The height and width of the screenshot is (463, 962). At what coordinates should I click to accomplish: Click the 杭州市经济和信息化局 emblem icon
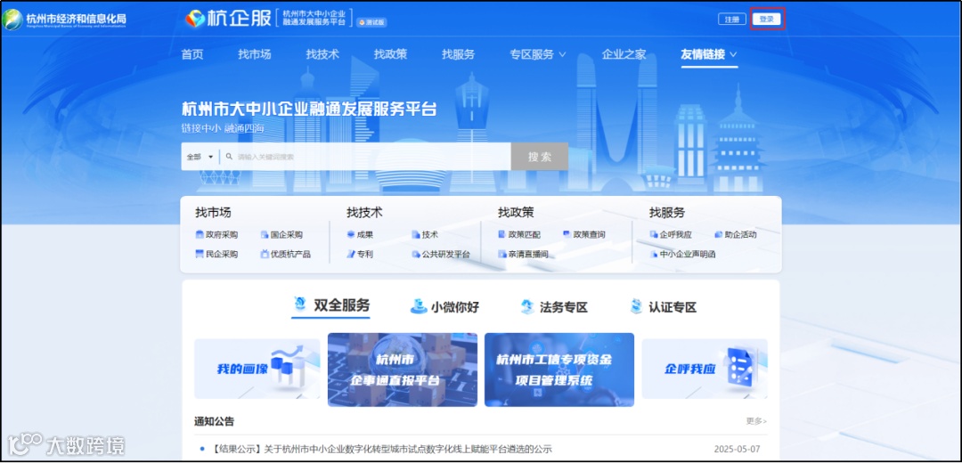12,20
